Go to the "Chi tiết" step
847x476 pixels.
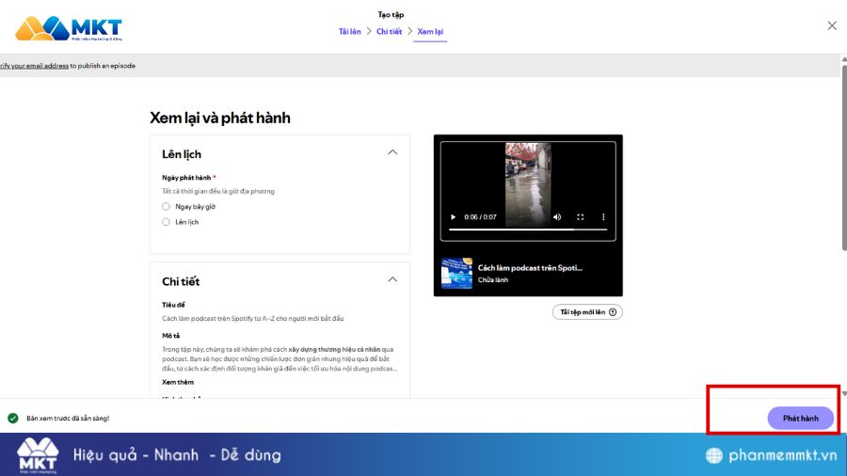pyautogui.click(x=389, y=32)
